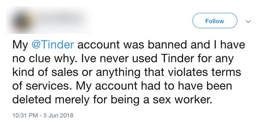257x123 pixels.
Task: Click the 5 Jun 2018 date
Action: 58,115
